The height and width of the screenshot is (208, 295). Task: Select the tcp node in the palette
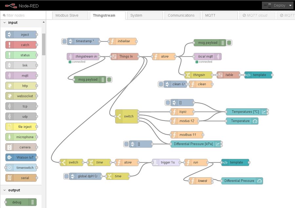(x=21, y=106)
